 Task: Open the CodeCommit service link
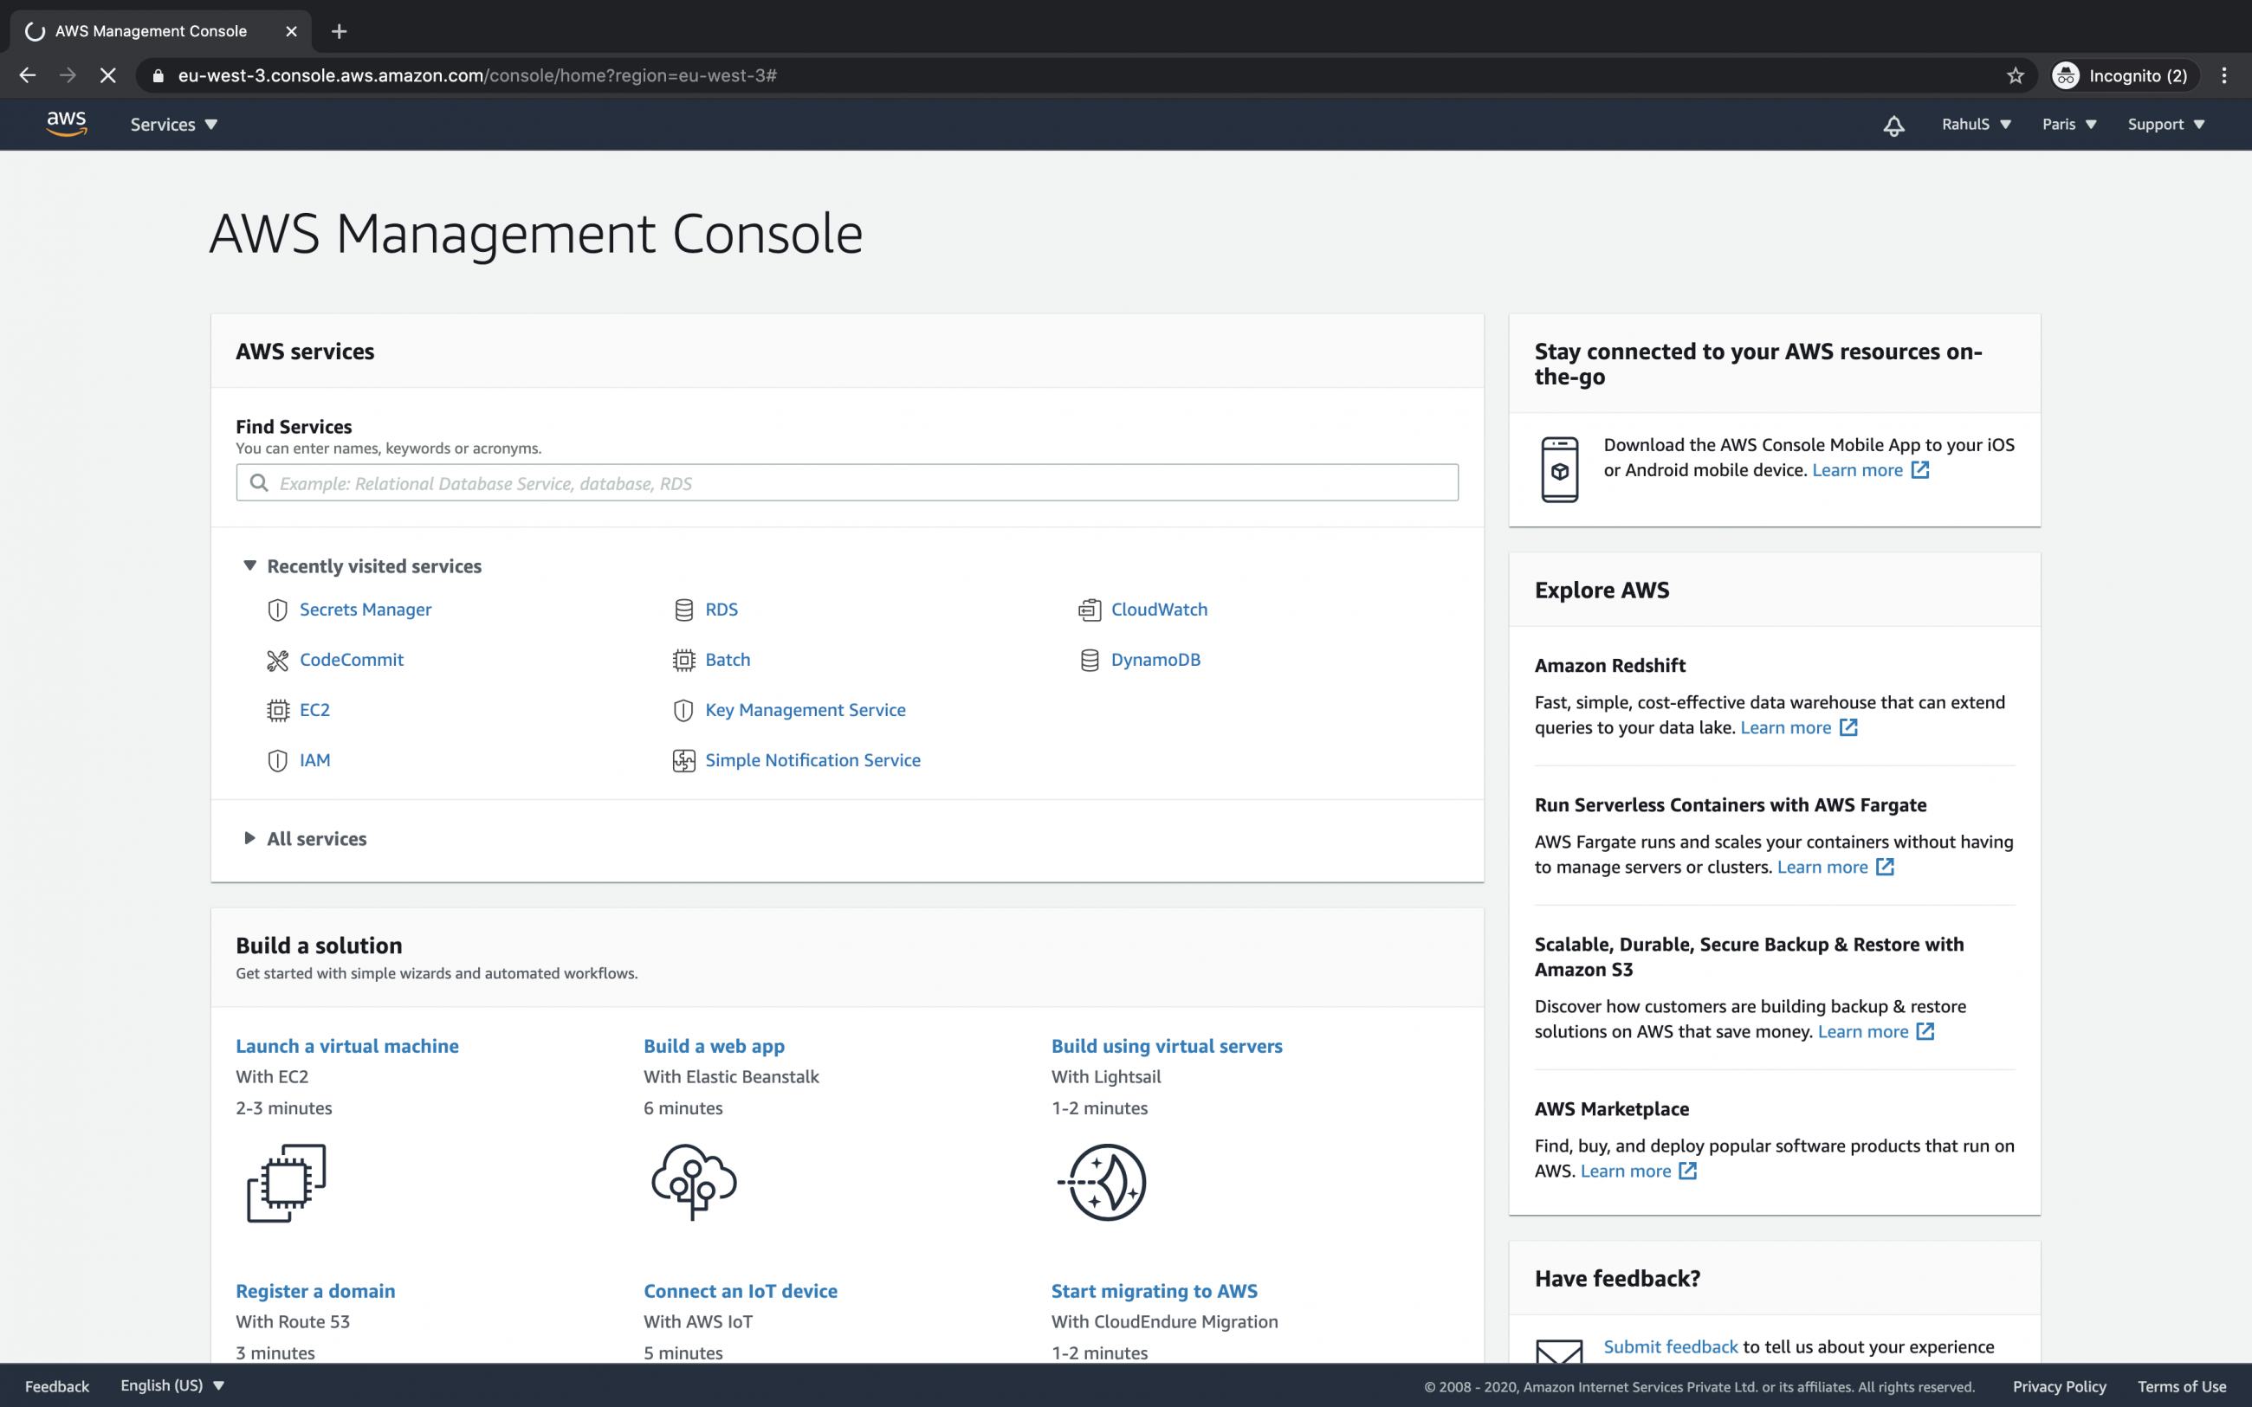tap(352, 660)
